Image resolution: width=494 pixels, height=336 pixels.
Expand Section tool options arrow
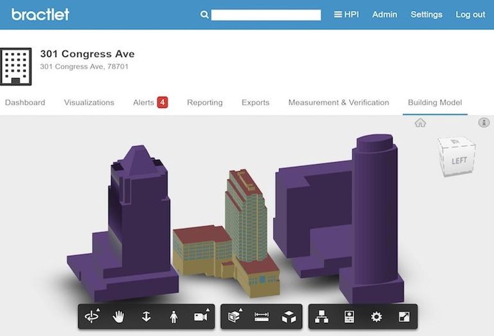[241, 310]
